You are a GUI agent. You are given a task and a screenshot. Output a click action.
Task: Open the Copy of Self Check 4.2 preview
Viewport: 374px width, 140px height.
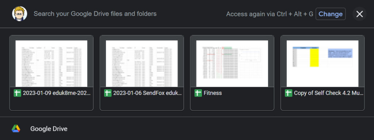tap(323, 63)
